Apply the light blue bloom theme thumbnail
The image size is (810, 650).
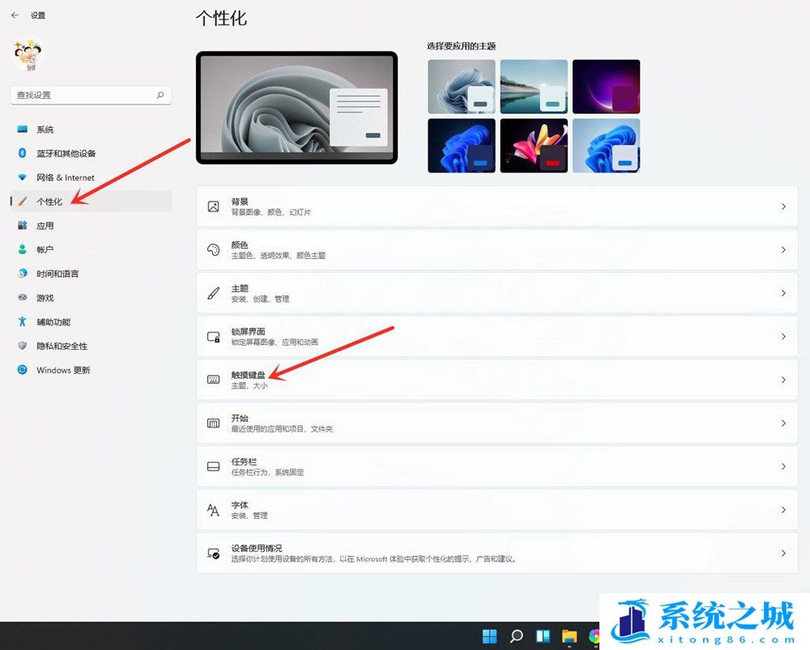606,146
